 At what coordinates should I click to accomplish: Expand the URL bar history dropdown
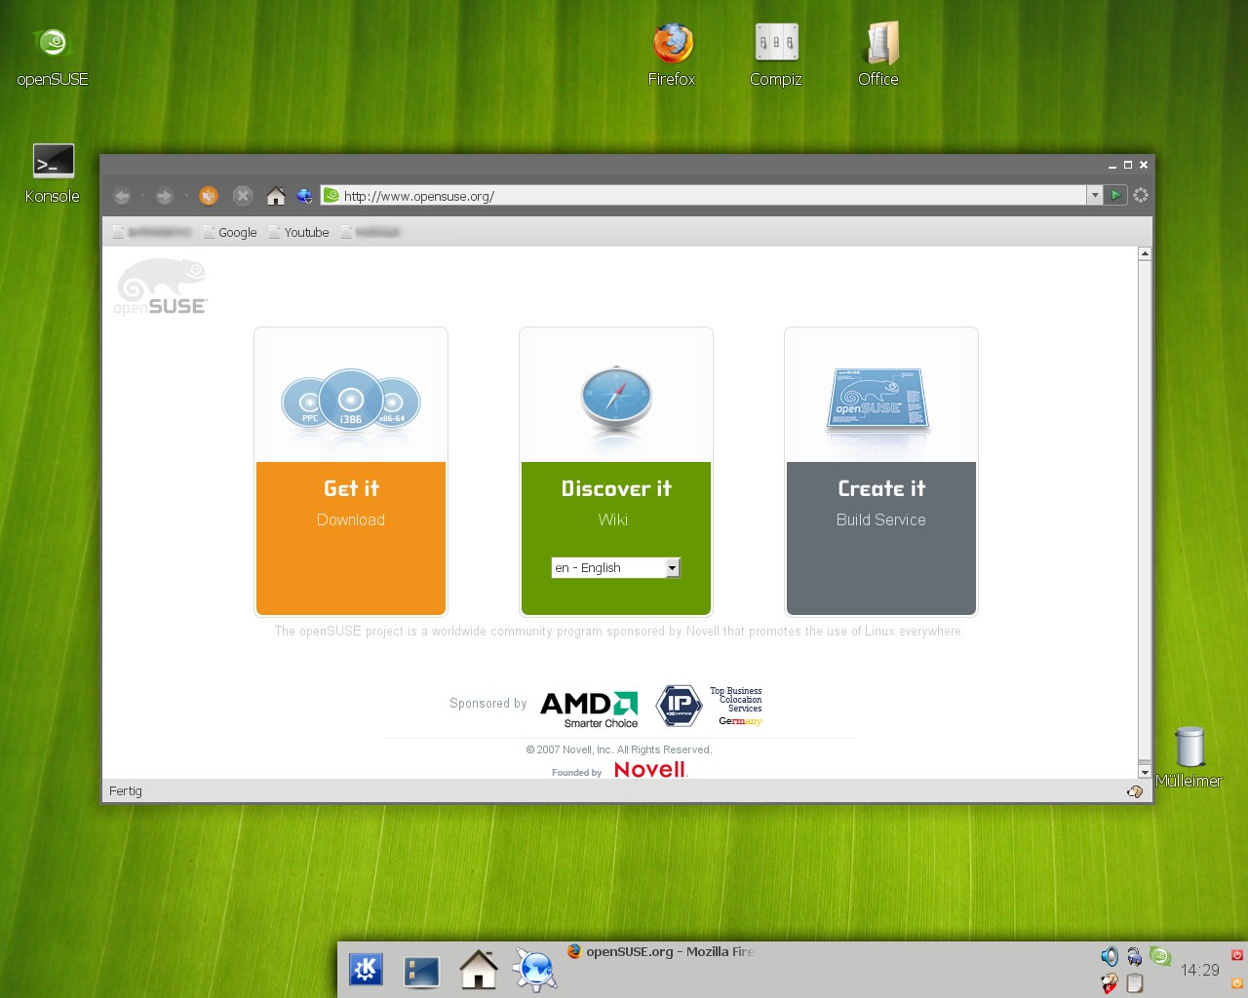click(x=1095, y=195)
